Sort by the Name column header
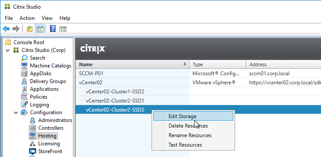This screenshot has width=321, height=157. click(x=132, y=64)
